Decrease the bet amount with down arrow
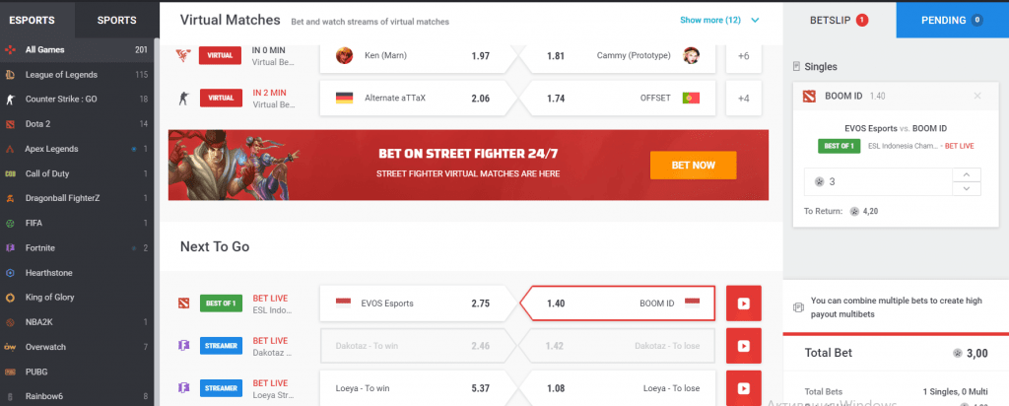 967,188
